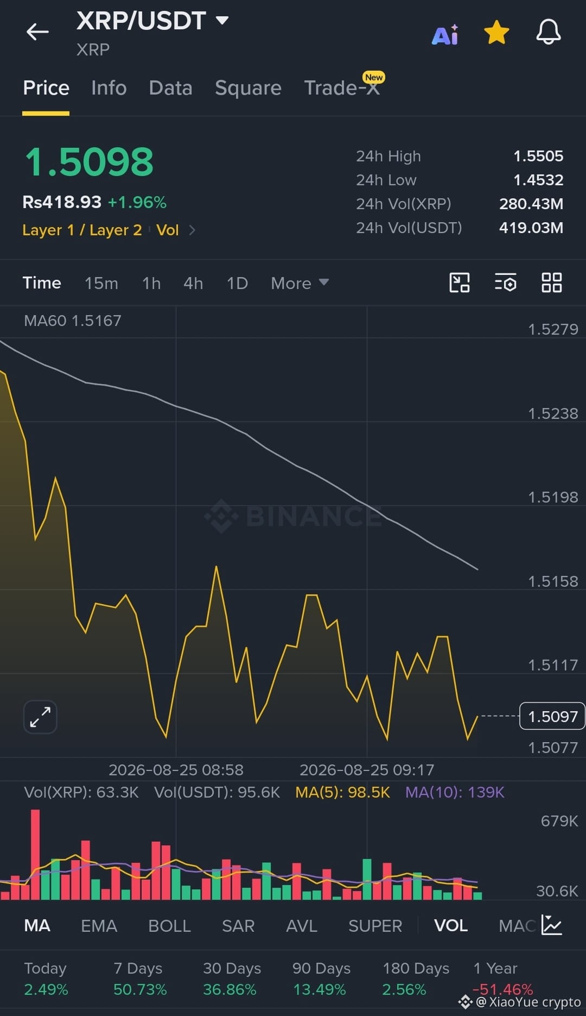Open the Square tab
The height and width of the screenshot is (1016, 586).
(x=248, y=88)
